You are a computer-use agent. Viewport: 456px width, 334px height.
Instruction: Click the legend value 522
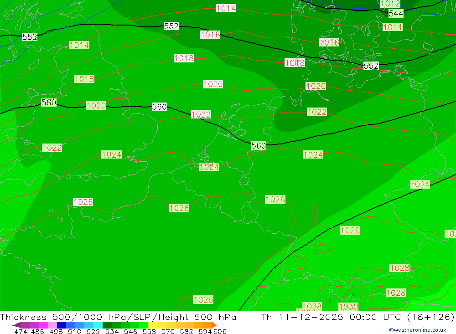[93, 331]
